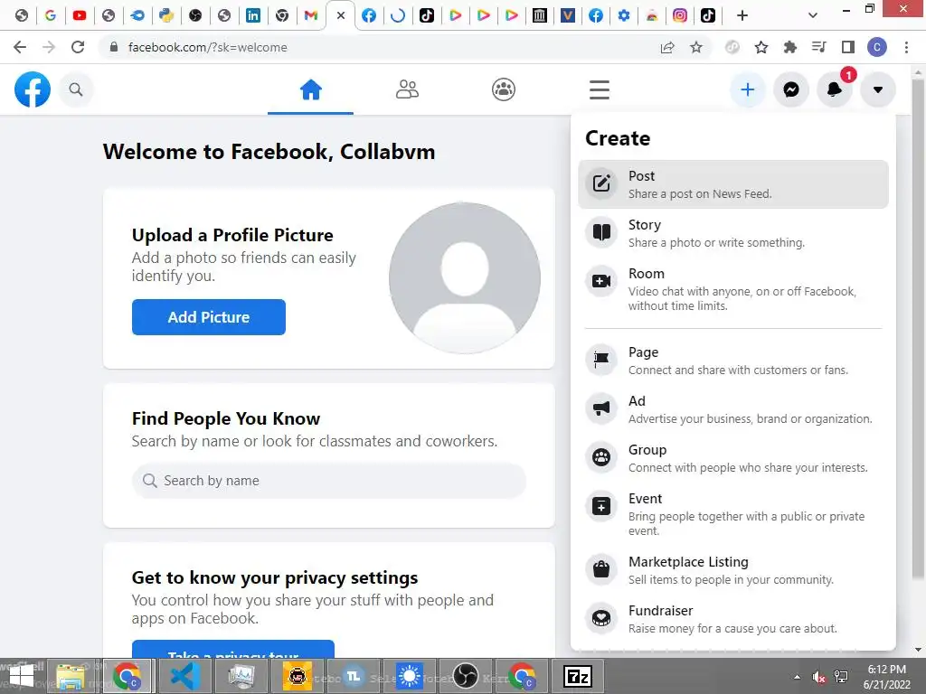Open Messenger icon
Screen dimensions: 926x694
point(791,89)
